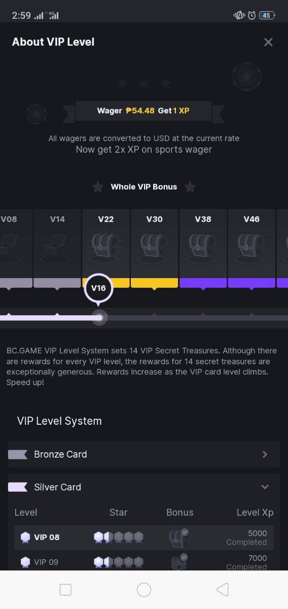The image size is (288, 609).
Task: Tap the V30 treasure chest icon
Action: tap(154, 247)
